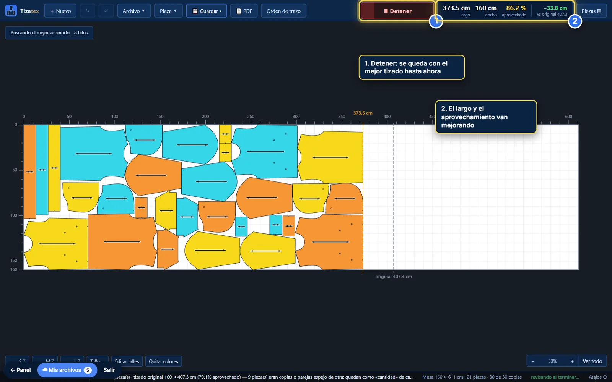
Task: Click the undo arrow button
Action: 88,11
